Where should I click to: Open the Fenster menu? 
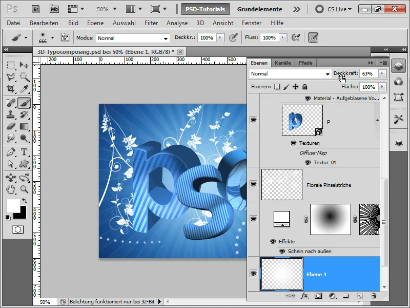click(252, 23)
